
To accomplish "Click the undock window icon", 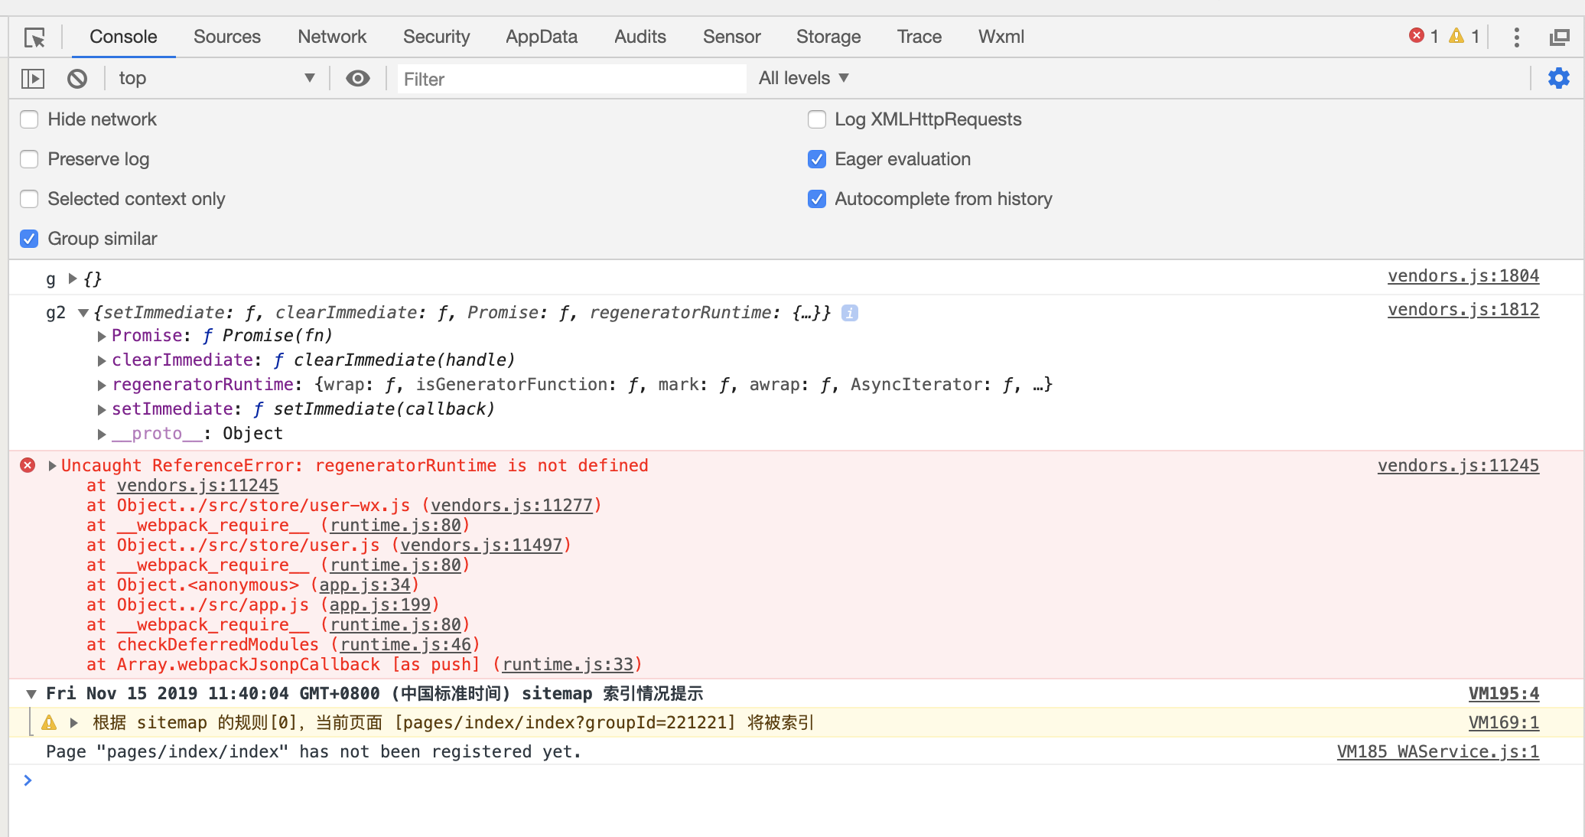I will (1559, 37).
